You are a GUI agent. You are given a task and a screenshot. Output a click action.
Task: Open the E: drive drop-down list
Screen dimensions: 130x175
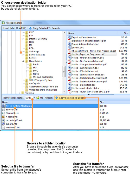click(34, 98)
